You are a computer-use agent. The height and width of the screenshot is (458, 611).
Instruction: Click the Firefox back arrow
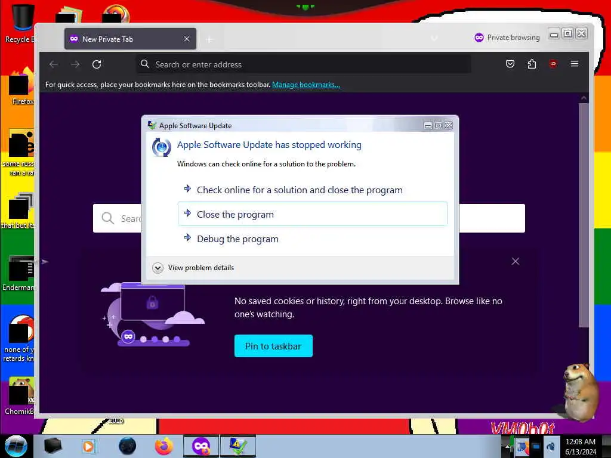pos(54,64)
